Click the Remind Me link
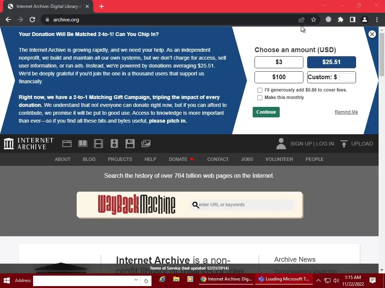The width and height of the screenshot is (385, 288). point(346,112)
